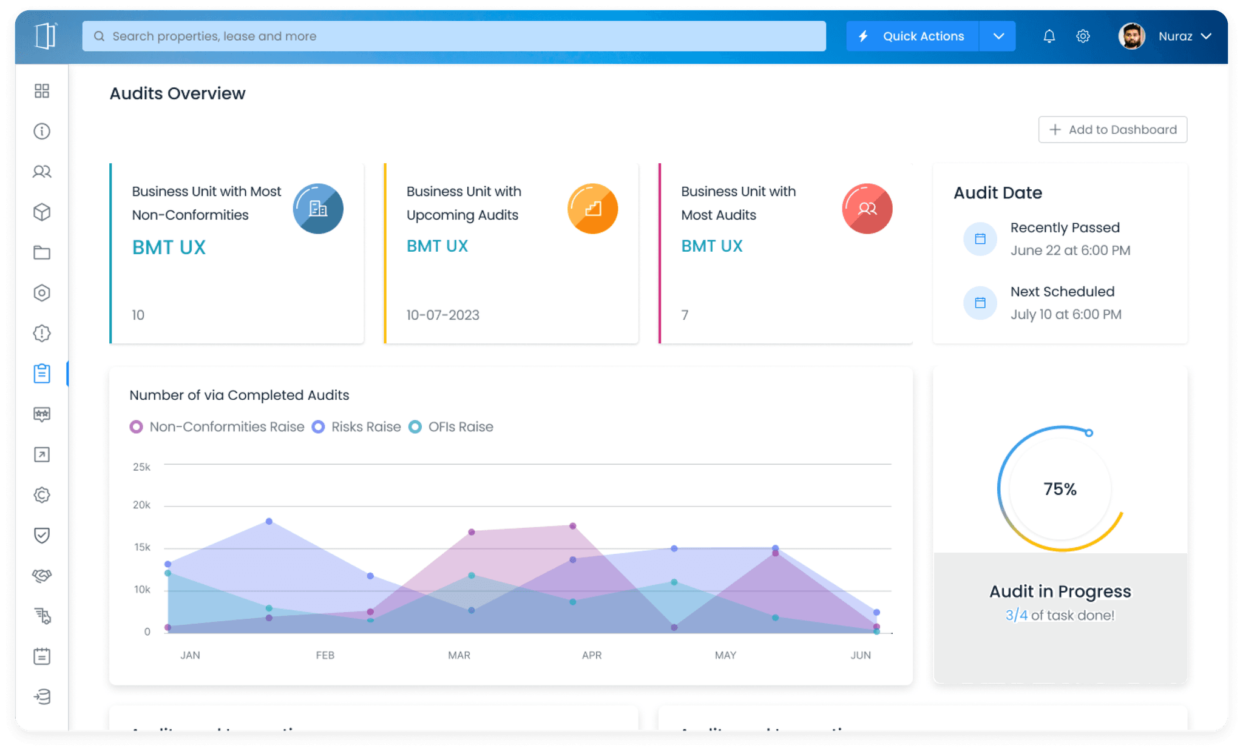Click June 22 at 6:00 PM text
The image size is (1243, 751).
pos(1070,251)
